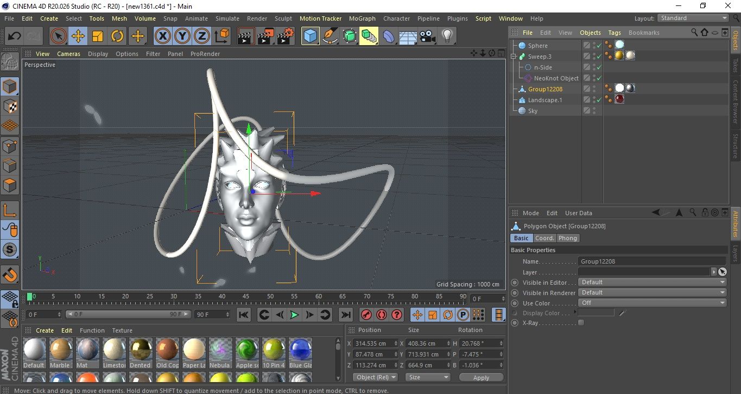Switch to Texture mode icon
This screenshot has width=741, height=394.
pos(10,107)
